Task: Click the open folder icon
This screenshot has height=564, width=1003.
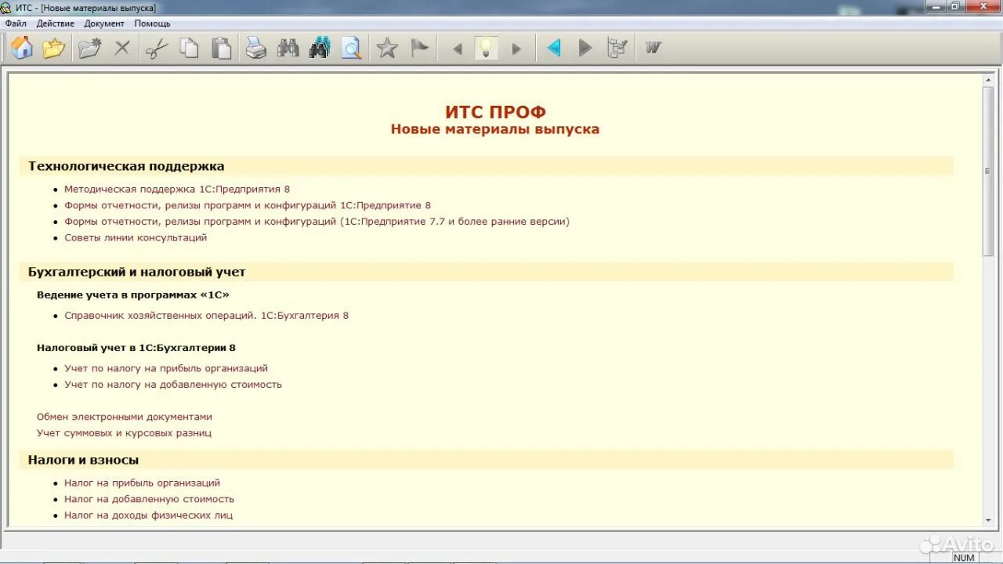Action: (x=53, y=49)
